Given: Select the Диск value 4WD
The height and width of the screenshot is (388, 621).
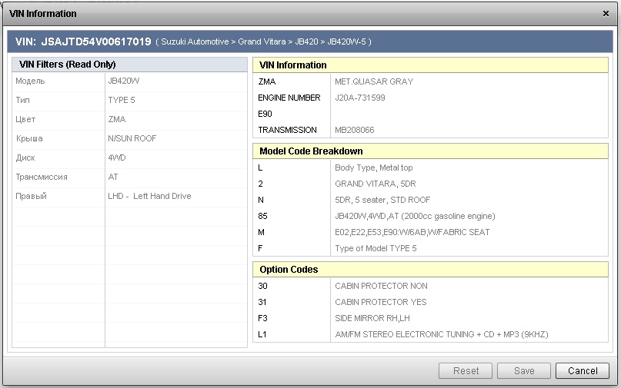Looking at the screenshot, I should [x=117, y=158].
